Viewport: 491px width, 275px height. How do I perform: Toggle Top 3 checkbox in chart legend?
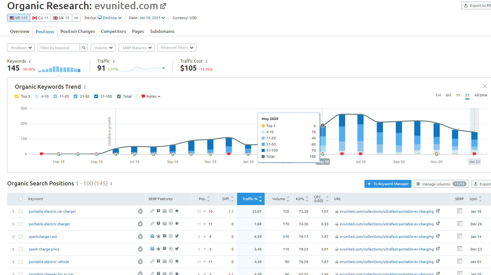click(x=17, y=96)
